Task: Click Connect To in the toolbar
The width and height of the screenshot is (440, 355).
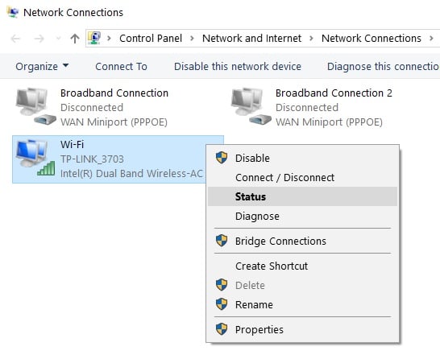Action: click(x=121, y=67)
